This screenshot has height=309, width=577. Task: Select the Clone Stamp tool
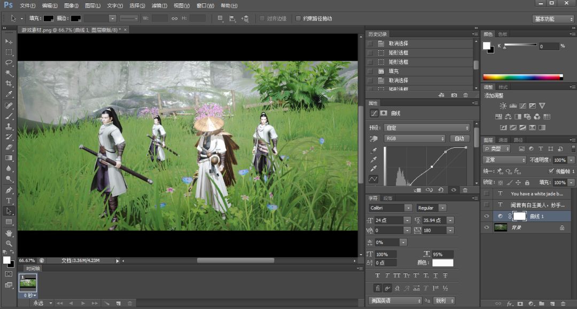(x=9, y=126)
